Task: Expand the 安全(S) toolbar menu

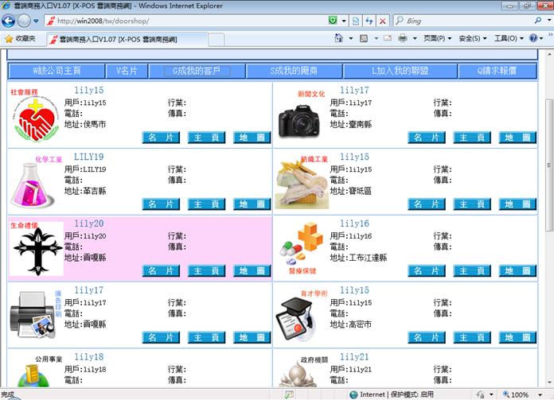Action: (x=473, y=38)
